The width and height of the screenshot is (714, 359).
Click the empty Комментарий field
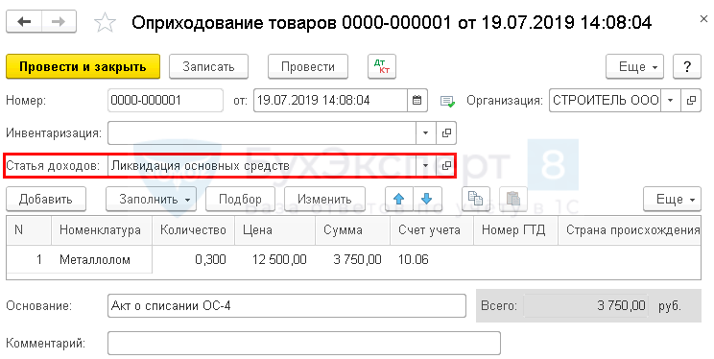[304, 344]
